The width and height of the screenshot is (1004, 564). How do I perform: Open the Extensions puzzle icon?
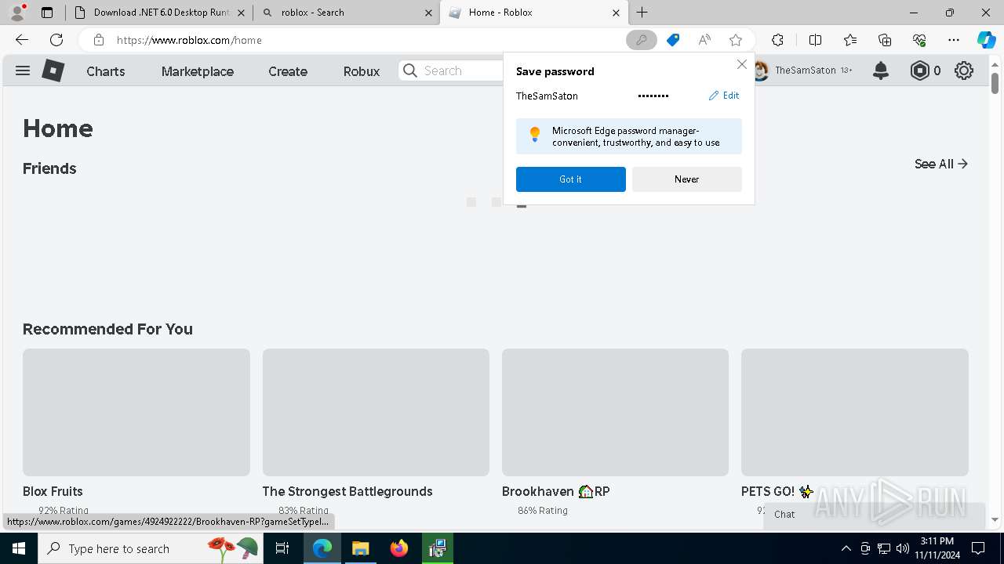click(x=777, y=40)
